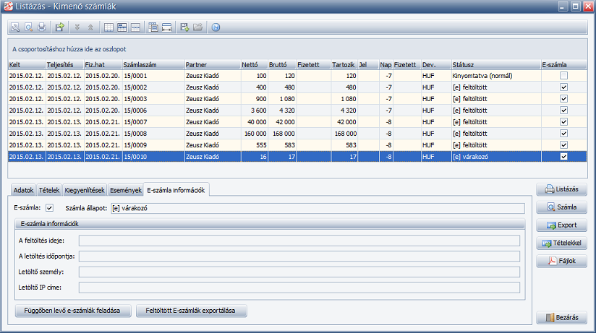
Task: Open the Események tab
Action: click(125, 190)
